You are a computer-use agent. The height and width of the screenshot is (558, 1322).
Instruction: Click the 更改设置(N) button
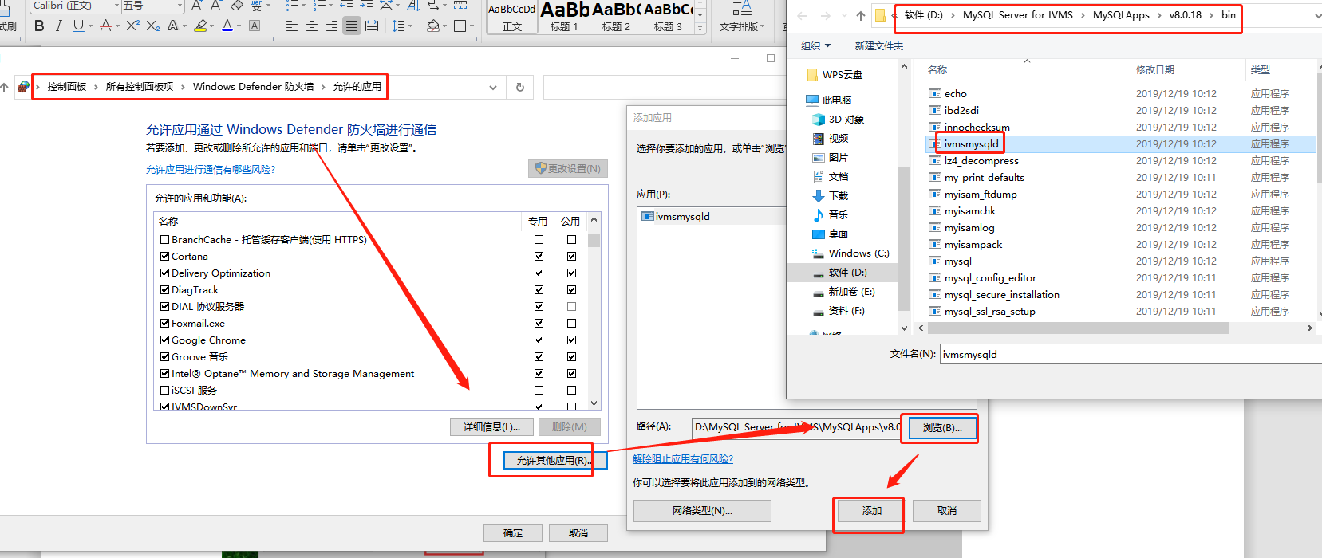[568, 169]
